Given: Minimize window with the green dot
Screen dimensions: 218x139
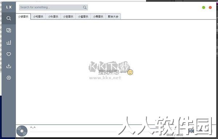Looking at the screenshot, I should click(203, 8).
